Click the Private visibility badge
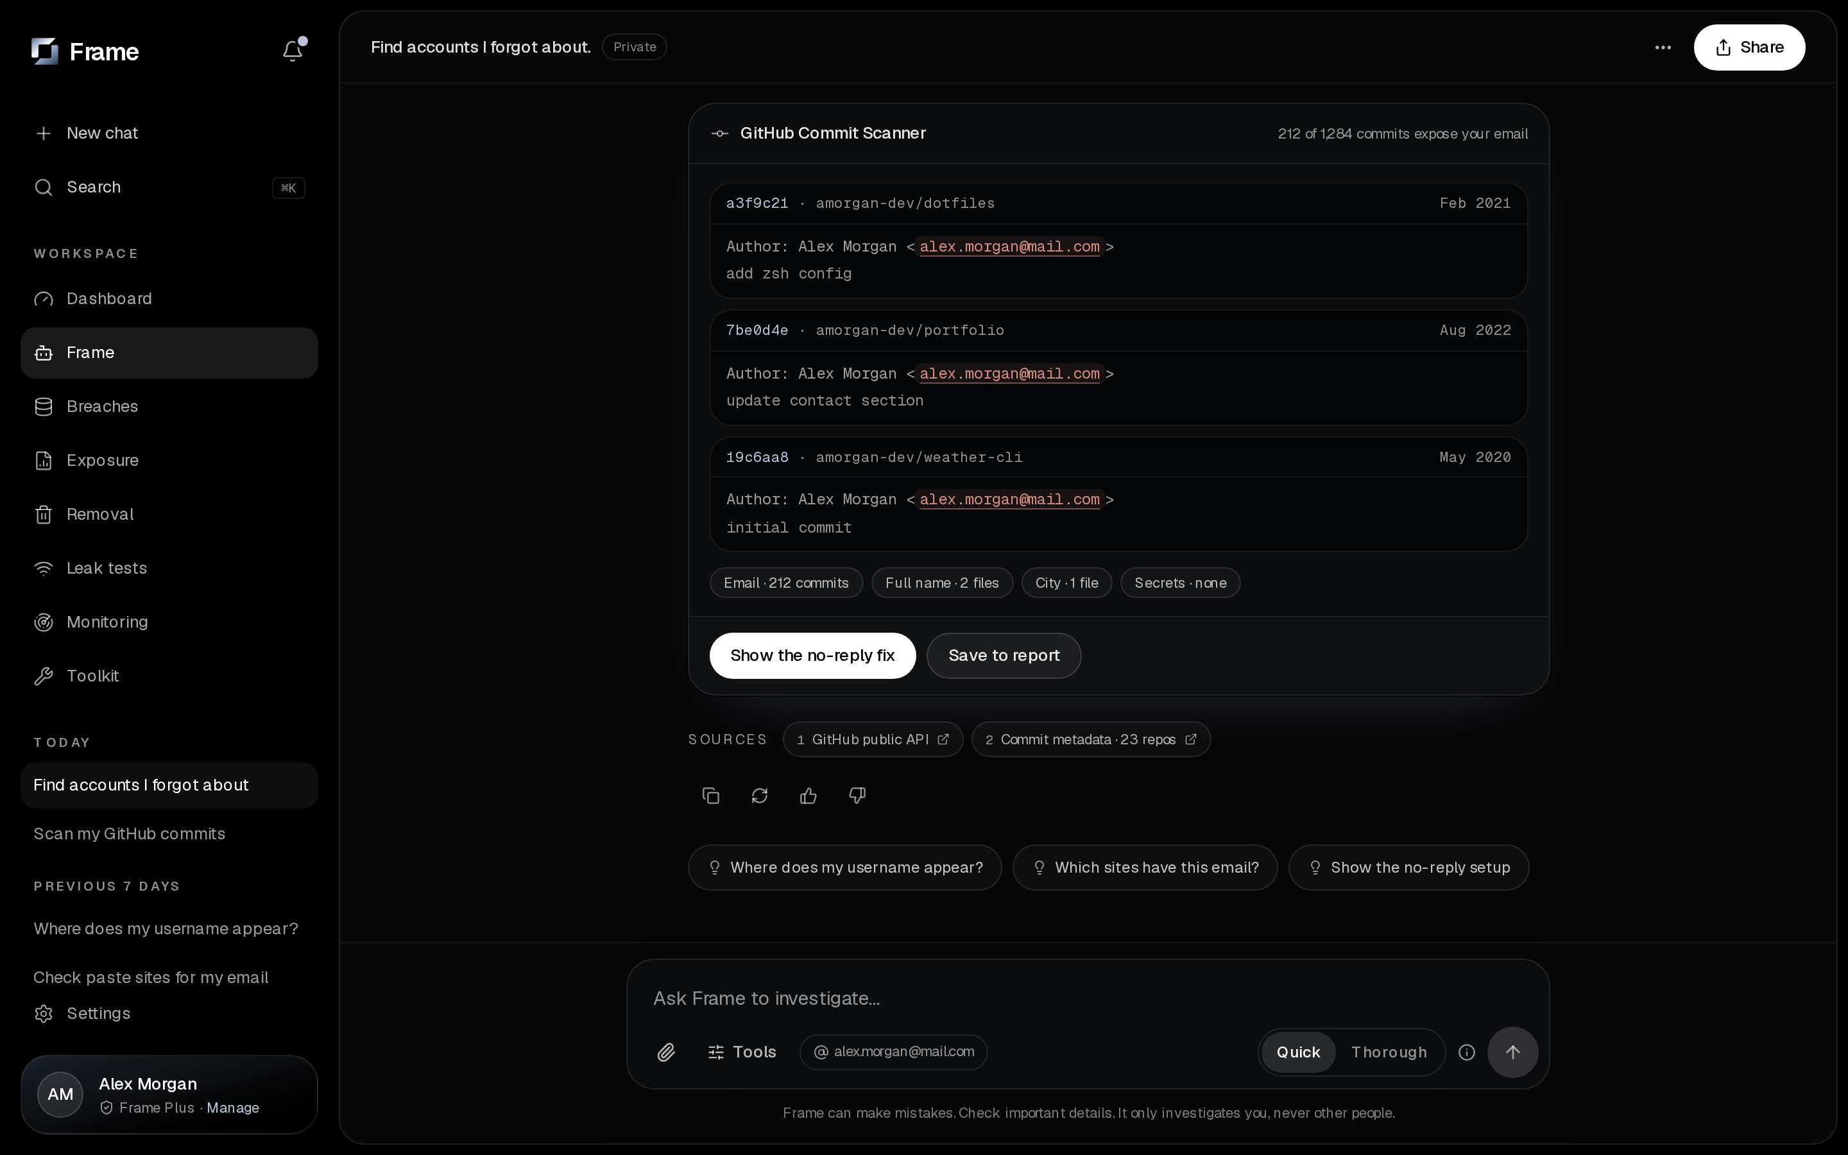This screenshot has width=1848, height=1155. pos(634,47)
